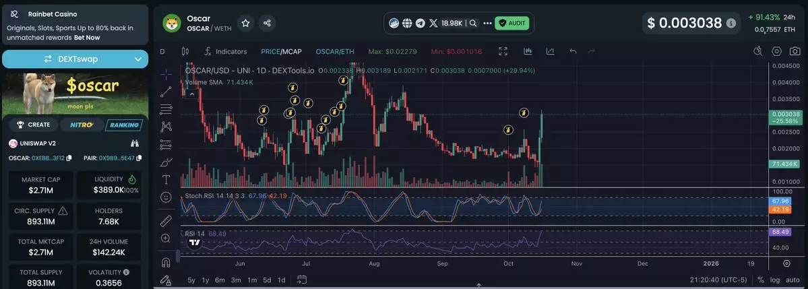The image size is (808, 289).
Task: Click the share icon beside Oscar
Action: click(x=268, y=23)
